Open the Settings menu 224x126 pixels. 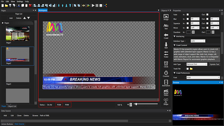(20, 1)
